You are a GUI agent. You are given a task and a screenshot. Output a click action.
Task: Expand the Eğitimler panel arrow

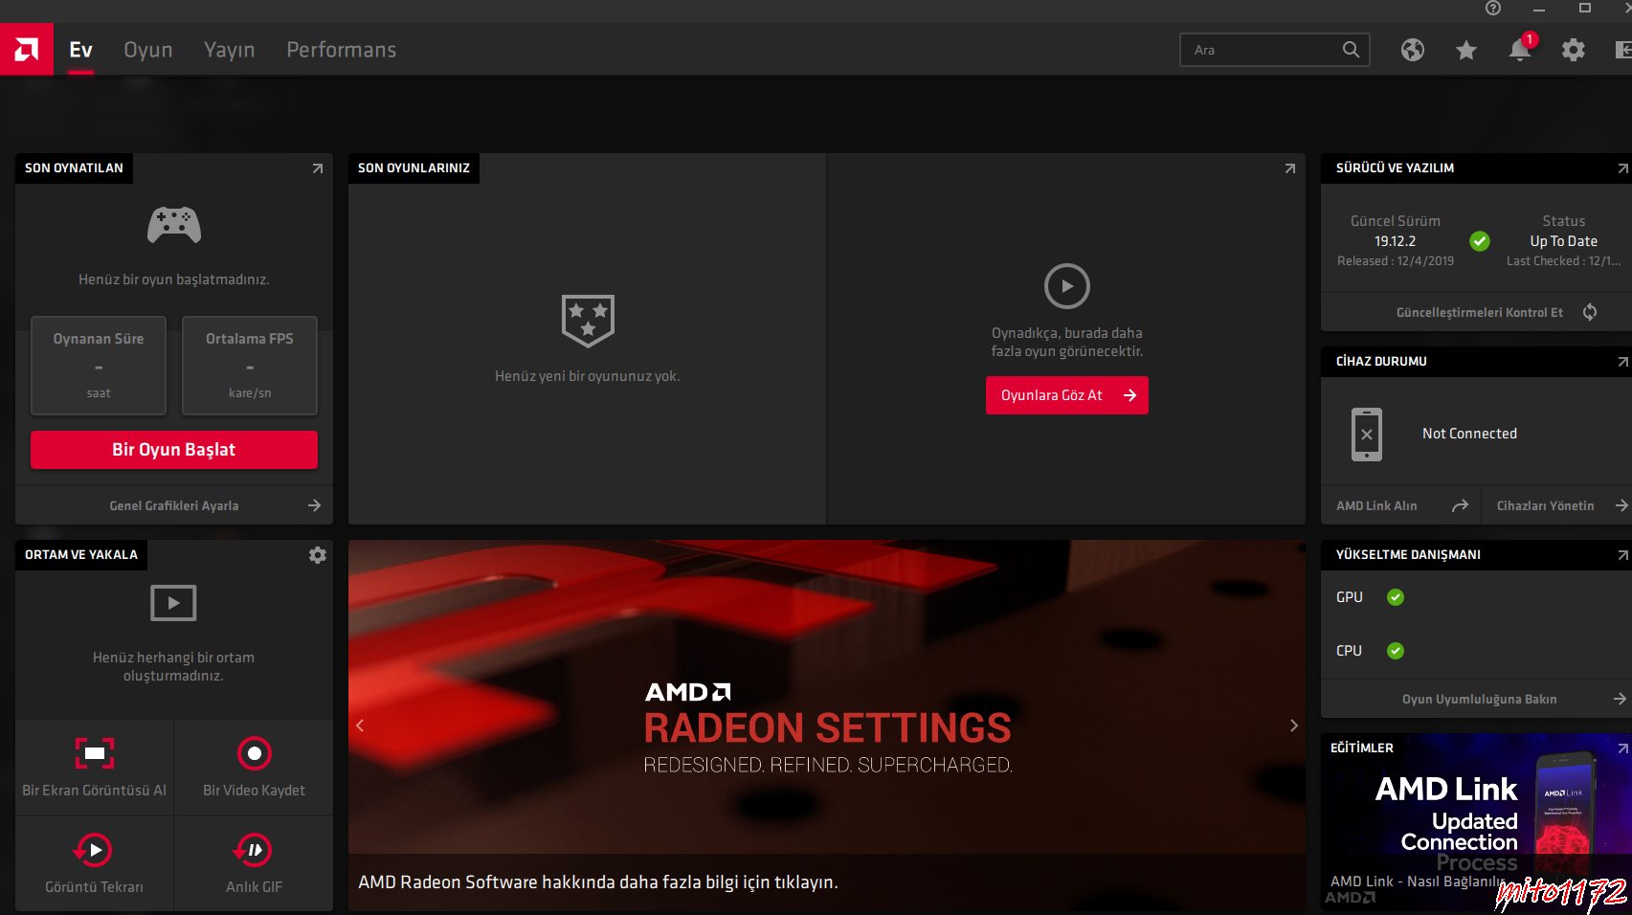pos(1622,748)
